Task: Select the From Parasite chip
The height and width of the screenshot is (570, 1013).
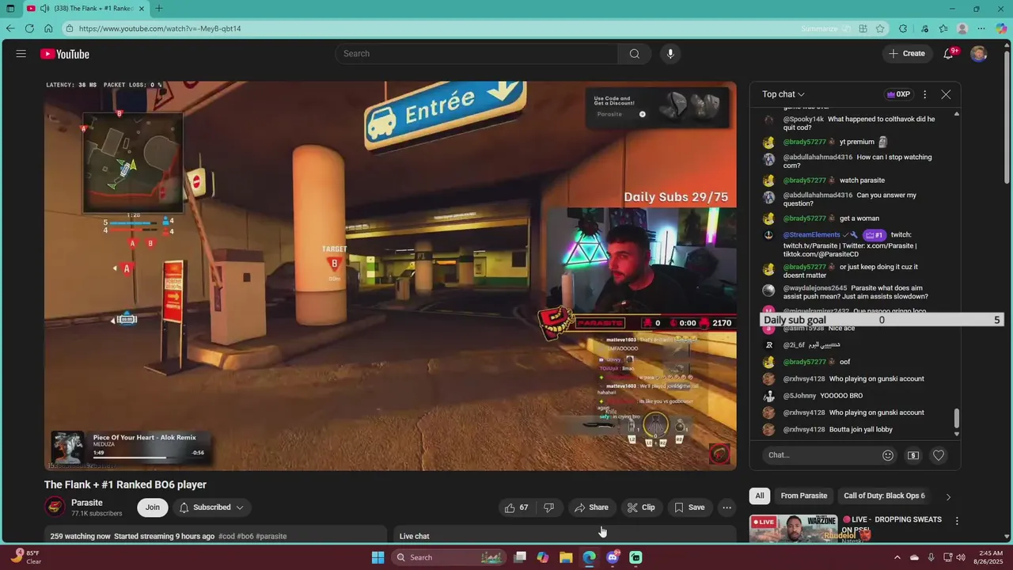Action: click(x=804, y=496)
